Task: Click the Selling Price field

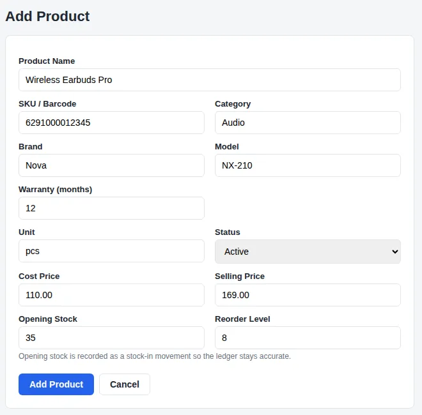Action: (308, 295)
